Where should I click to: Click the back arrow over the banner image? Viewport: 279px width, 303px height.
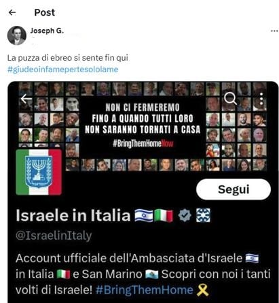(x=26, y=99)
